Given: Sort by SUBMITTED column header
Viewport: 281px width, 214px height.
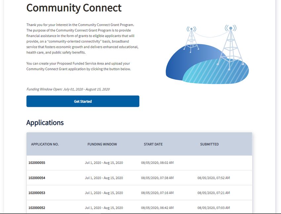Looking at the screenshot, I should (209, 144).
